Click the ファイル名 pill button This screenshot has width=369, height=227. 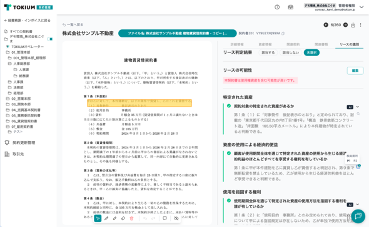point(178,33)
